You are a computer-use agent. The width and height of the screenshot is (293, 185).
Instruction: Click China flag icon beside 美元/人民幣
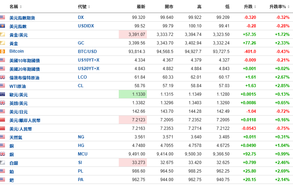2,128
